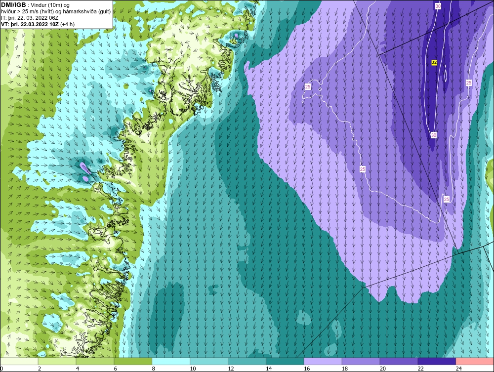
Task: Click the 20–22 m/s violet legend swatch
Action: click(x=399, y=361)
